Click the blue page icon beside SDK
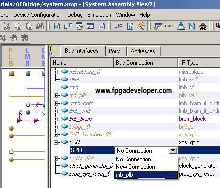 pyautogui.click(x=192, y=26)
